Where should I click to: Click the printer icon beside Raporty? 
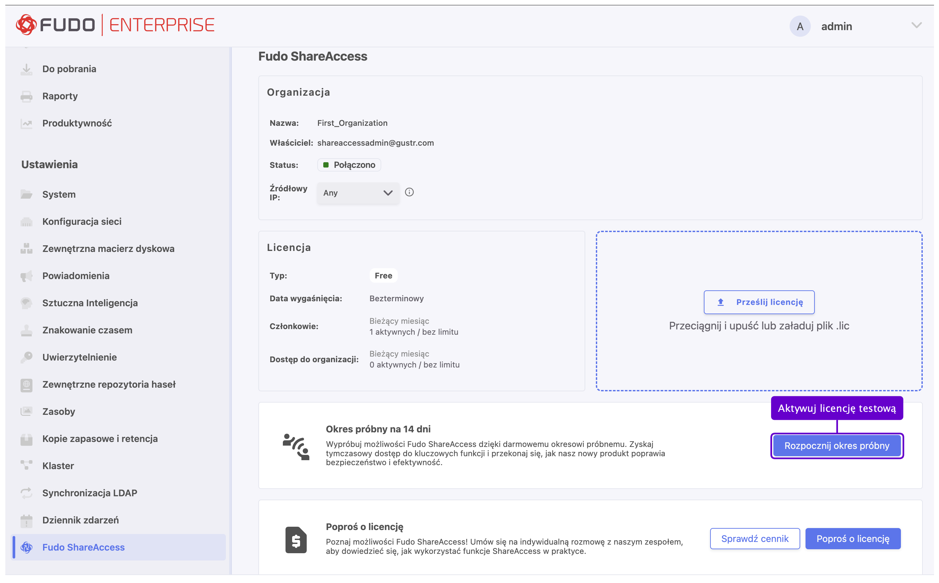(26, 96)
